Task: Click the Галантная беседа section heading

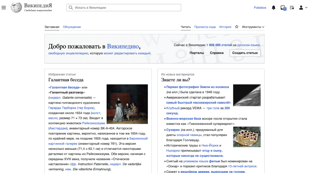Action: 66,80
